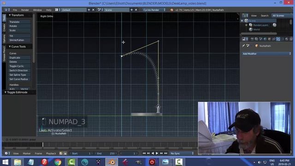
Task: Expand the RenderLayers tree item
Action: 246,25
